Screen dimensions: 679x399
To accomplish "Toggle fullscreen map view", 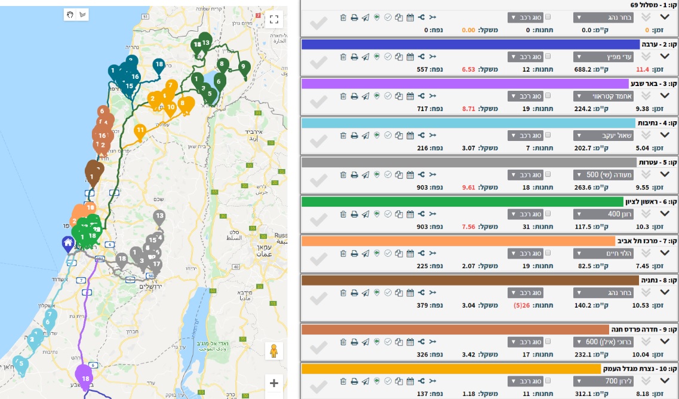I will click(x=274, y=19).
